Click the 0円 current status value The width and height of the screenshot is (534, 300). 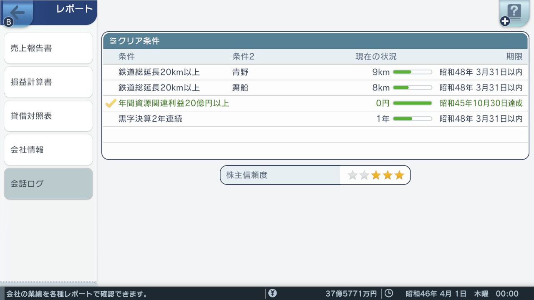(x=383, y=103)
